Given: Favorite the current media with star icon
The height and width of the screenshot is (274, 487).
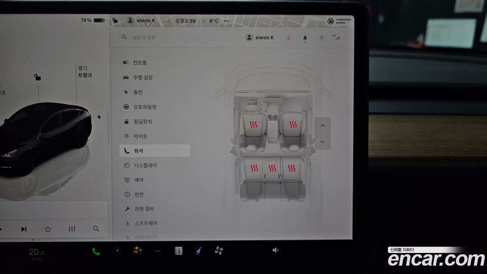Looking at the screenshot, I should 48,229.
